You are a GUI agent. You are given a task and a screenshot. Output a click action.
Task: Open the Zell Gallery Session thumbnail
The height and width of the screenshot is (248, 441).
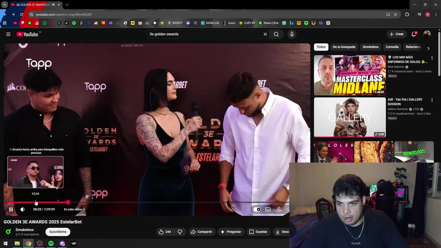pos(350,117)
